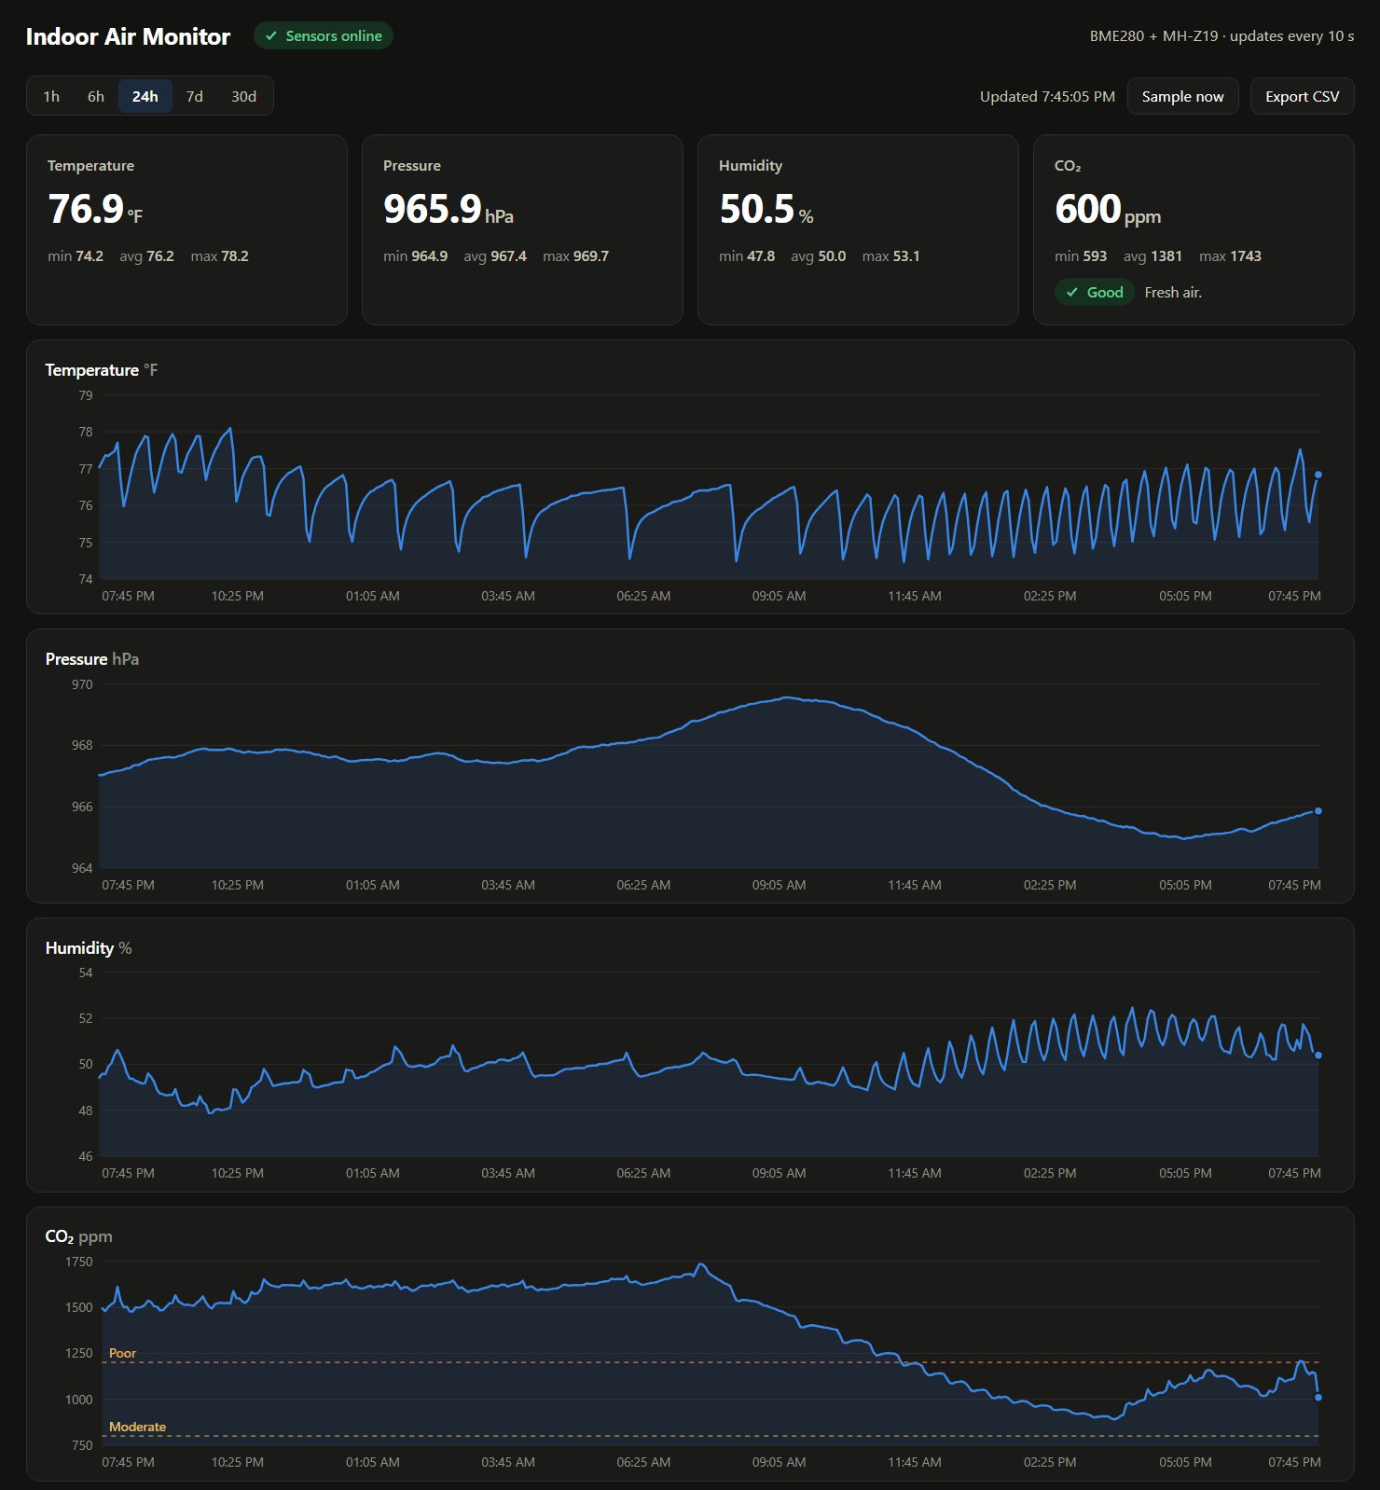The width and height of the screenshot is (1380, 1490).
Task: Click the Good status checkmark icon
Action: pos(1072,293)
